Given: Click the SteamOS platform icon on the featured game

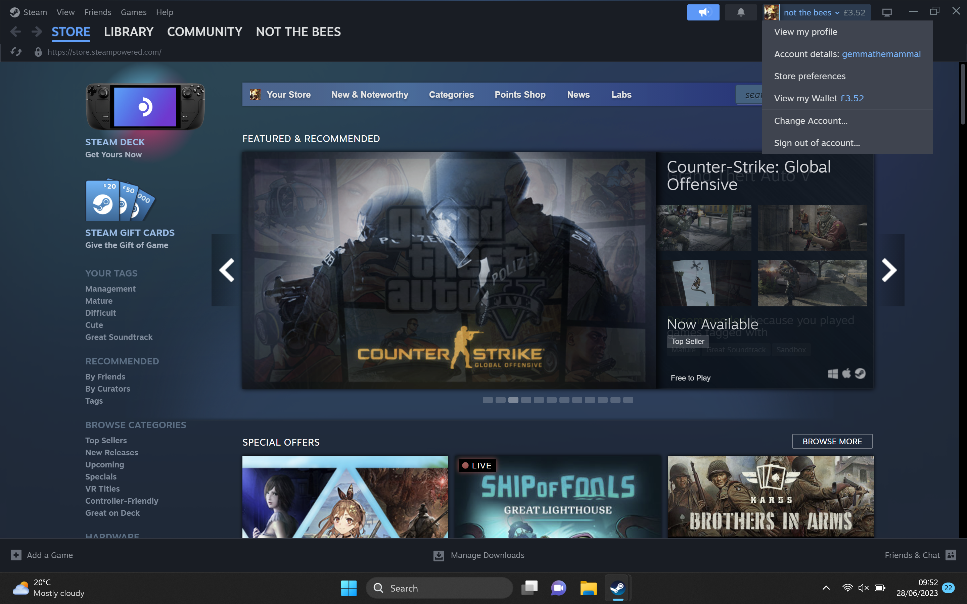Looking at the screenshot, I should [x=860, y=373].
